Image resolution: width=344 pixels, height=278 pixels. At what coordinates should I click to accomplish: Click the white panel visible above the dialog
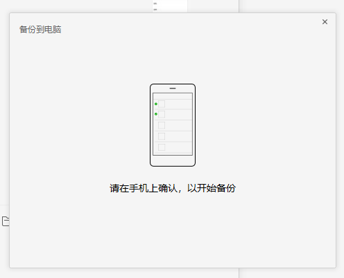pos(170,6)
